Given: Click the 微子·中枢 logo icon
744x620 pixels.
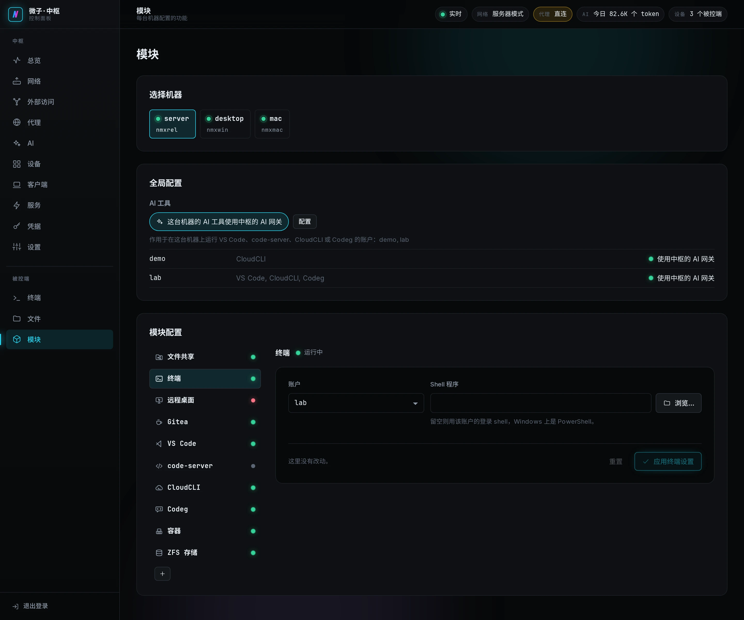Looking at the screenshot, I should [16, 14].
